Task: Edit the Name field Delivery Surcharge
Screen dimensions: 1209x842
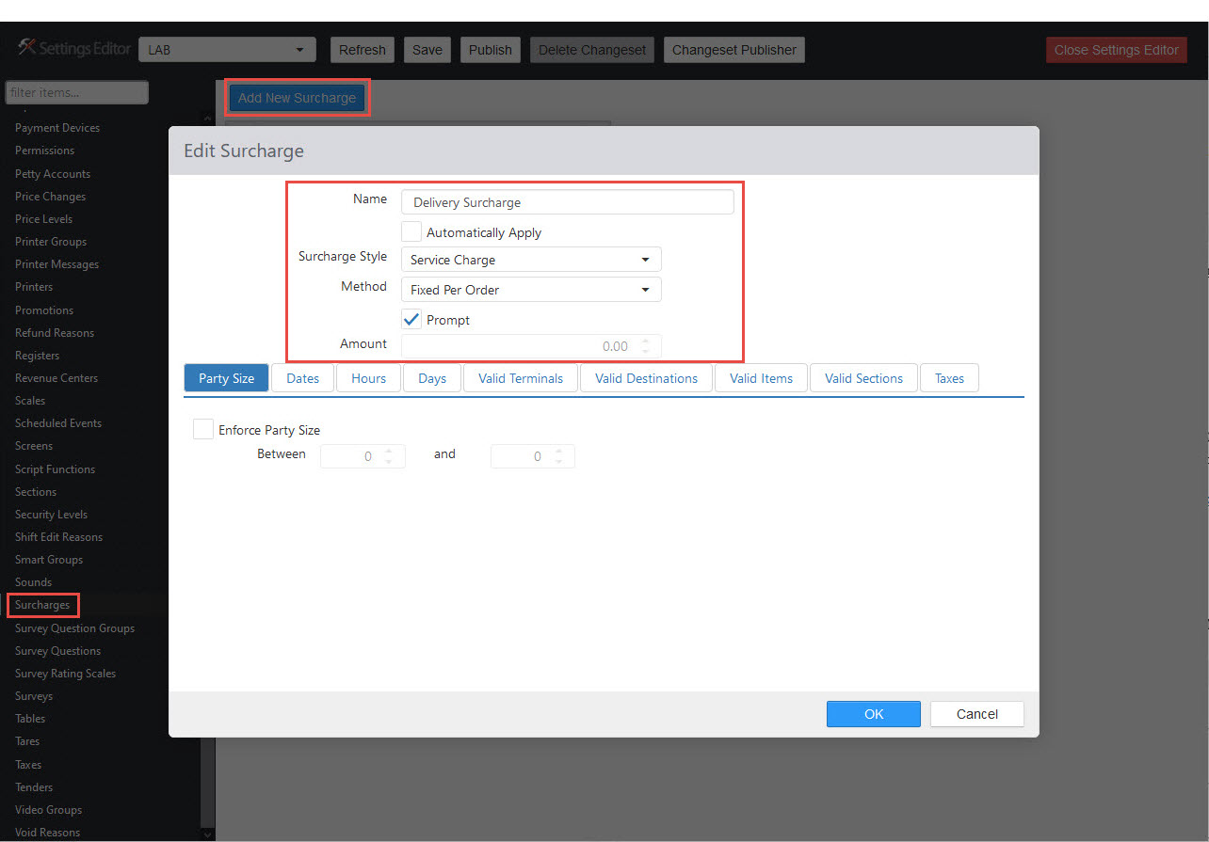Action: pyautogui.click(x=567, y=202)
